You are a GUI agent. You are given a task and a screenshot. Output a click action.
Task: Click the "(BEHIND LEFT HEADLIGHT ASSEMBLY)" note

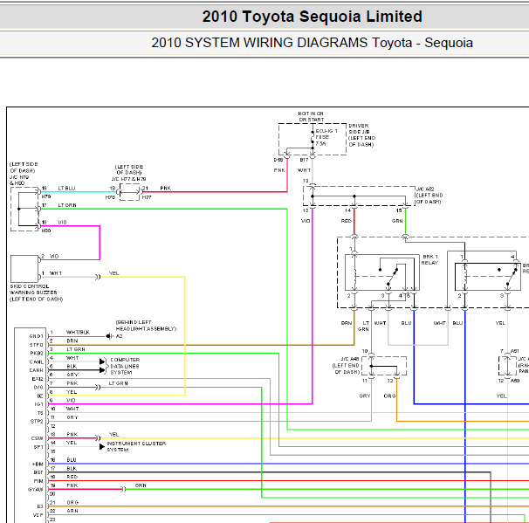point(146,326)
